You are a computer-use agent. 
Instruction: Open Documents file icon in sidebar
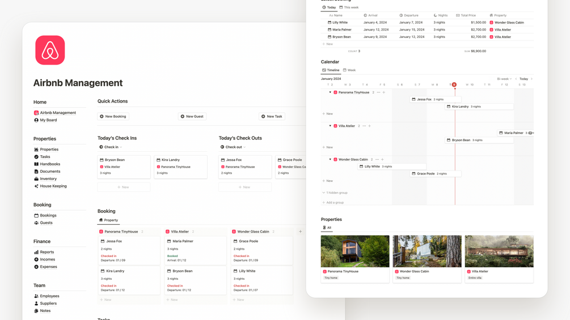36,171
